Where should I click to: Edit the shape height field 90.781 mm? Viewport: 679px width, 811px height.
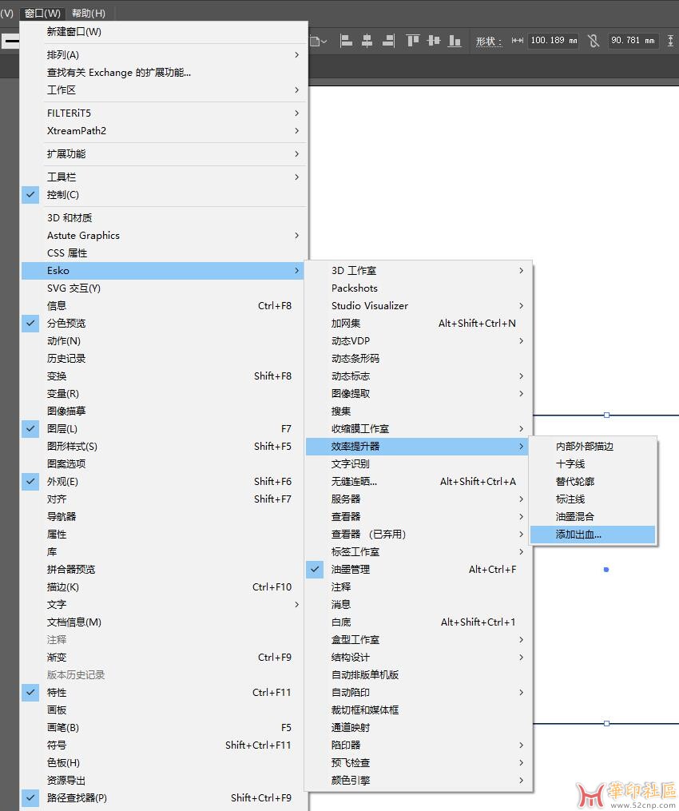(633, 40)
